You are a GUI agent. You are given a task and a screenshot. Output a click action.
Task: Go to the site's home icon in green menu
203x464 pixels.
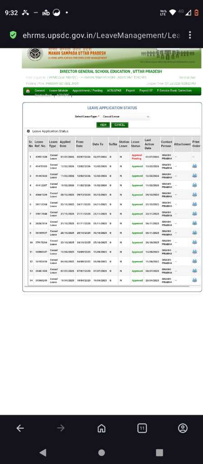(28, 91)
